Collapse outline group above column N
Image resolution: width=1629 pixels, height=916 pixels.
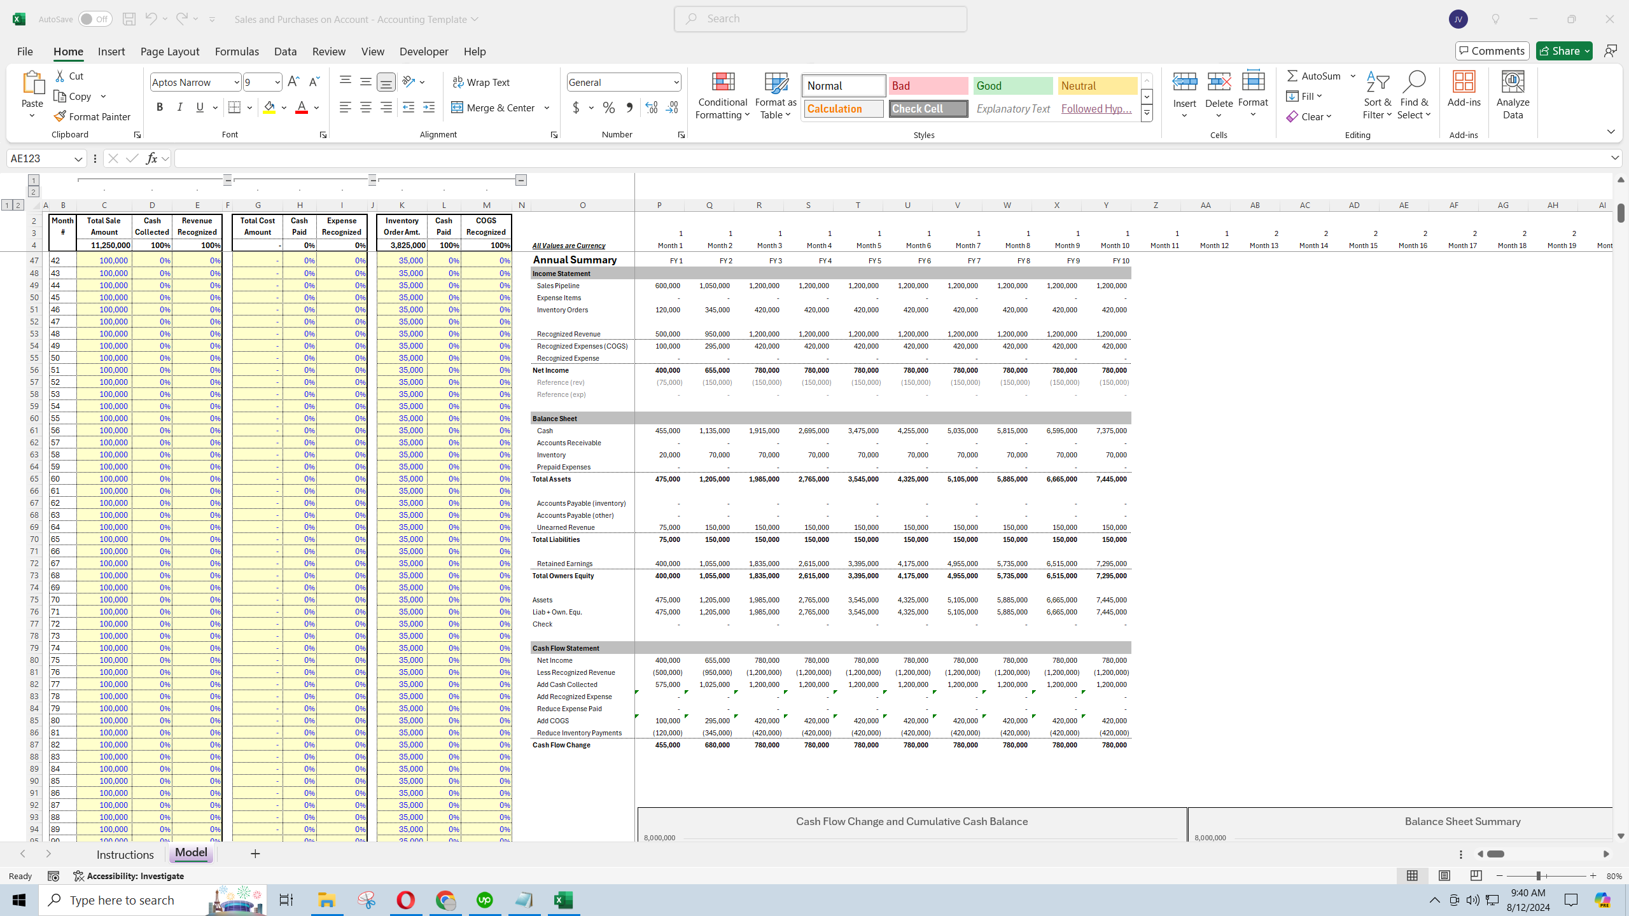coord(521,181)
